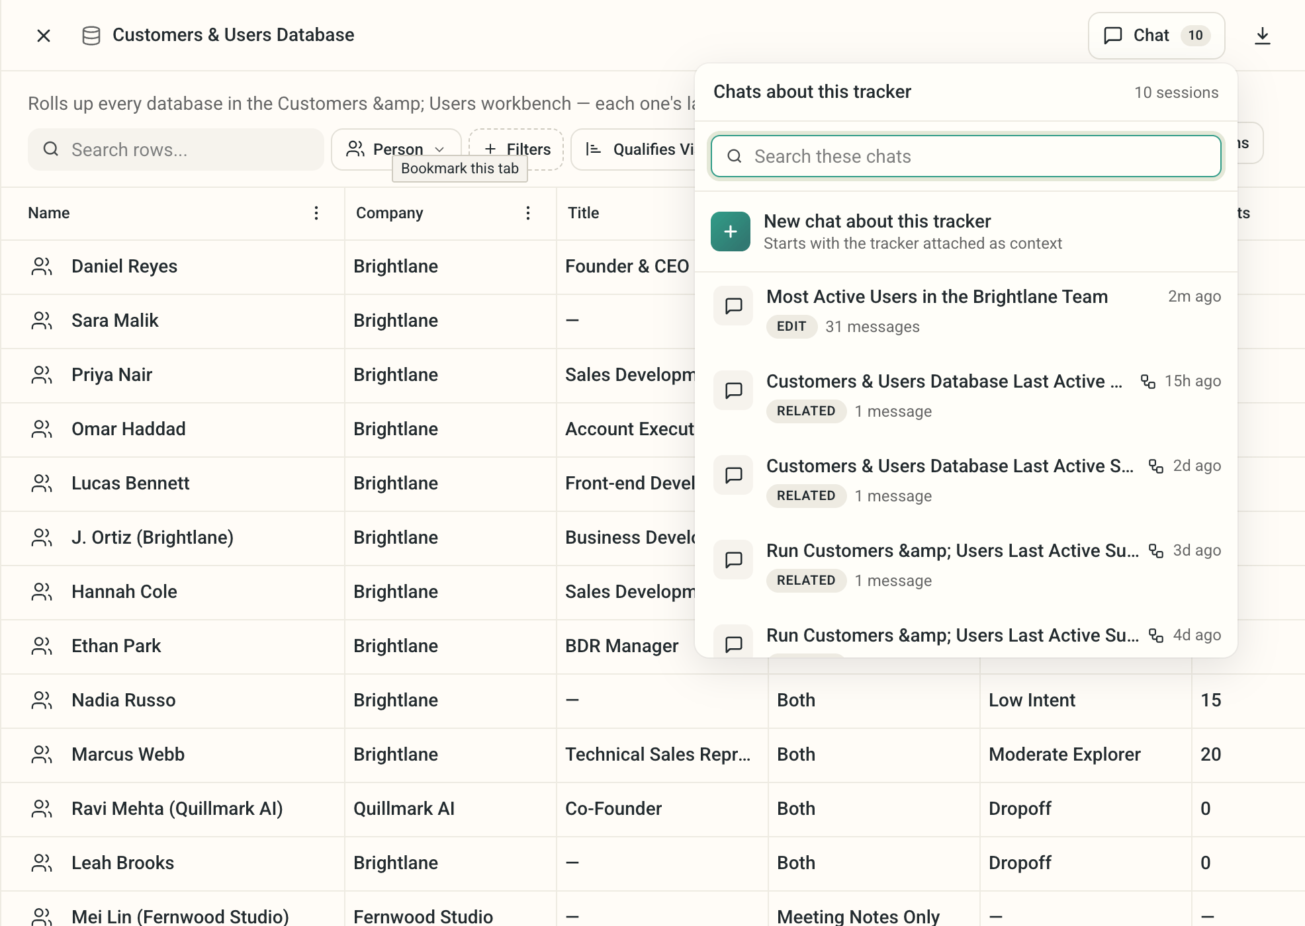Screen dimensions: 1305x926
Task: Click the database icon beside the title
Action: pyautogui.click(x=91, y=36)
